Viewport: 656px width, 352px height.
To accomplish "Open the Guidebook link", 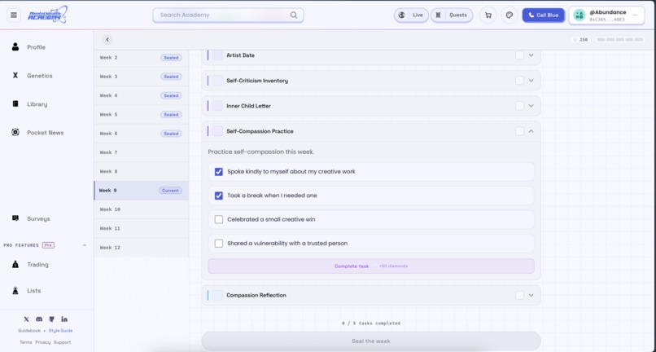I will click(x=29, y=331).
